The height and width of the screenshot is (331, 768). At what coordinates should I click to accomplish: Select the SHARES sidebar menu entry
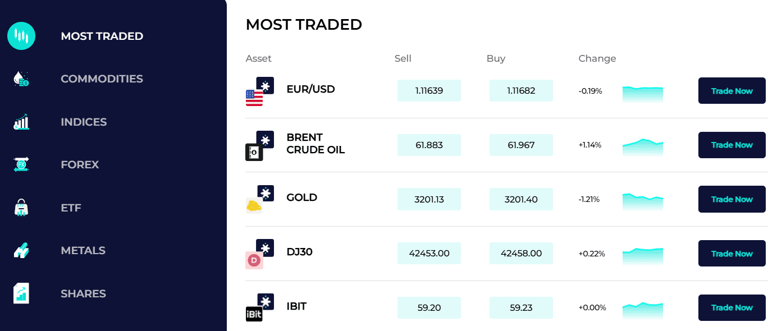(x=83, y=293)
